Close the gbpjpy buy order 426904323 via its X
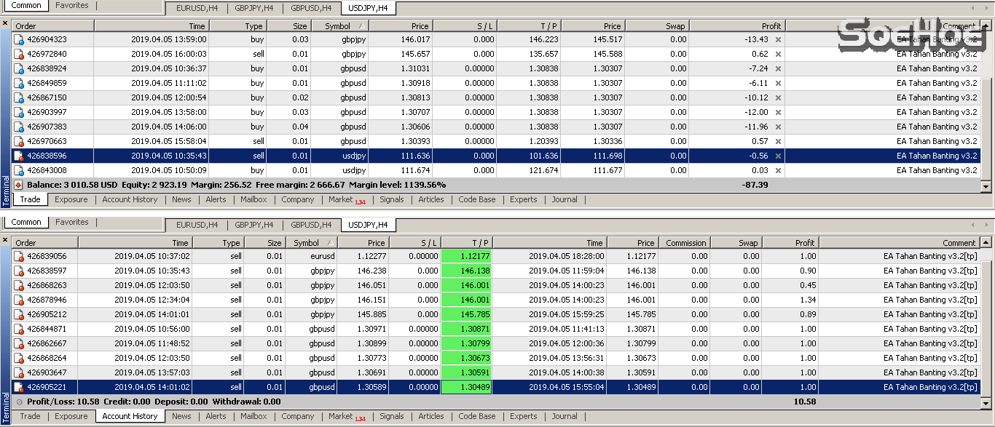The width and height of the screenshot is (995, 427). click(778, 39)
